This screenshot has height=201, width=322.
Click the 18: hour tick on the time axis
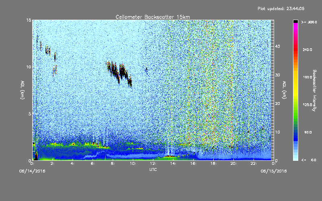tap(213, 164)
